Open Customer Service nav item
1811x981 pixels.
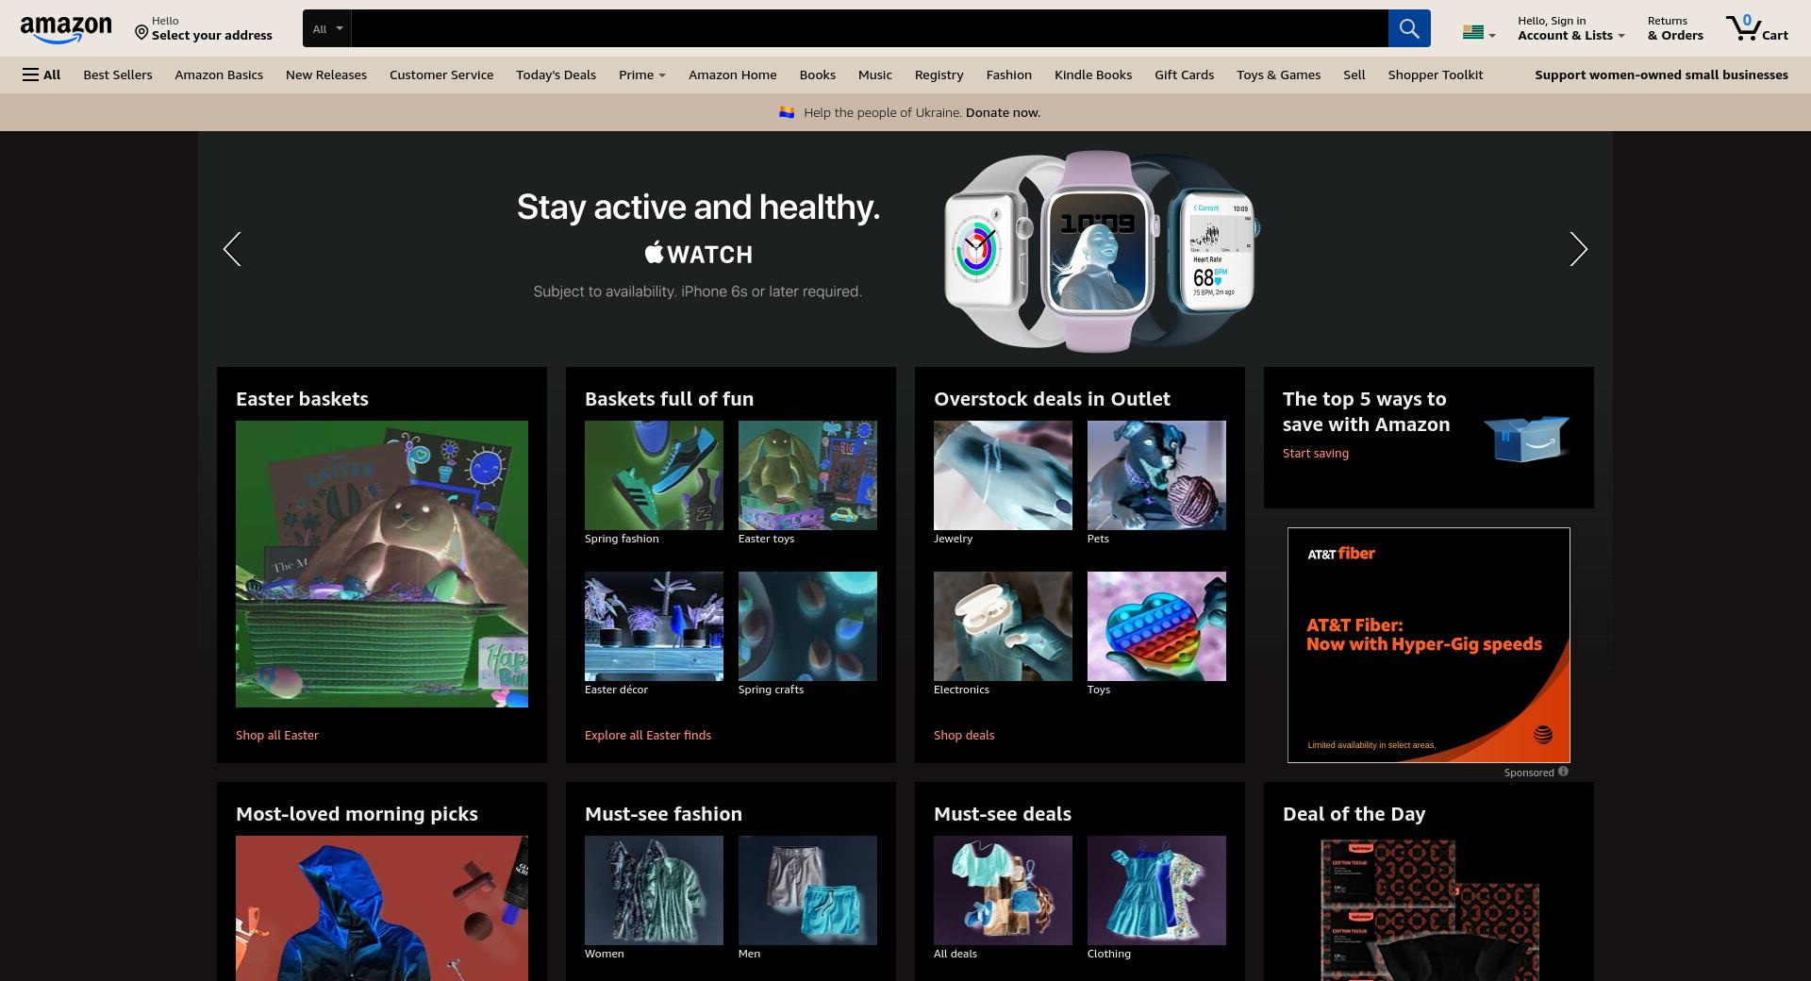click(x=441, y=75)
